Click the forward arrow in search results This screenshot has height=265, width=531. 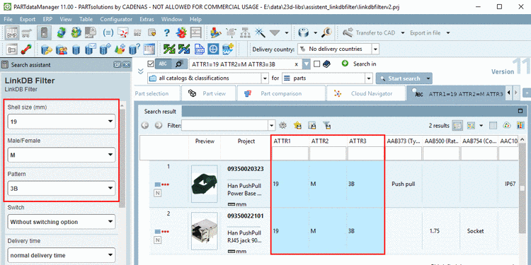pyautogui.click(x=158, y=126)
